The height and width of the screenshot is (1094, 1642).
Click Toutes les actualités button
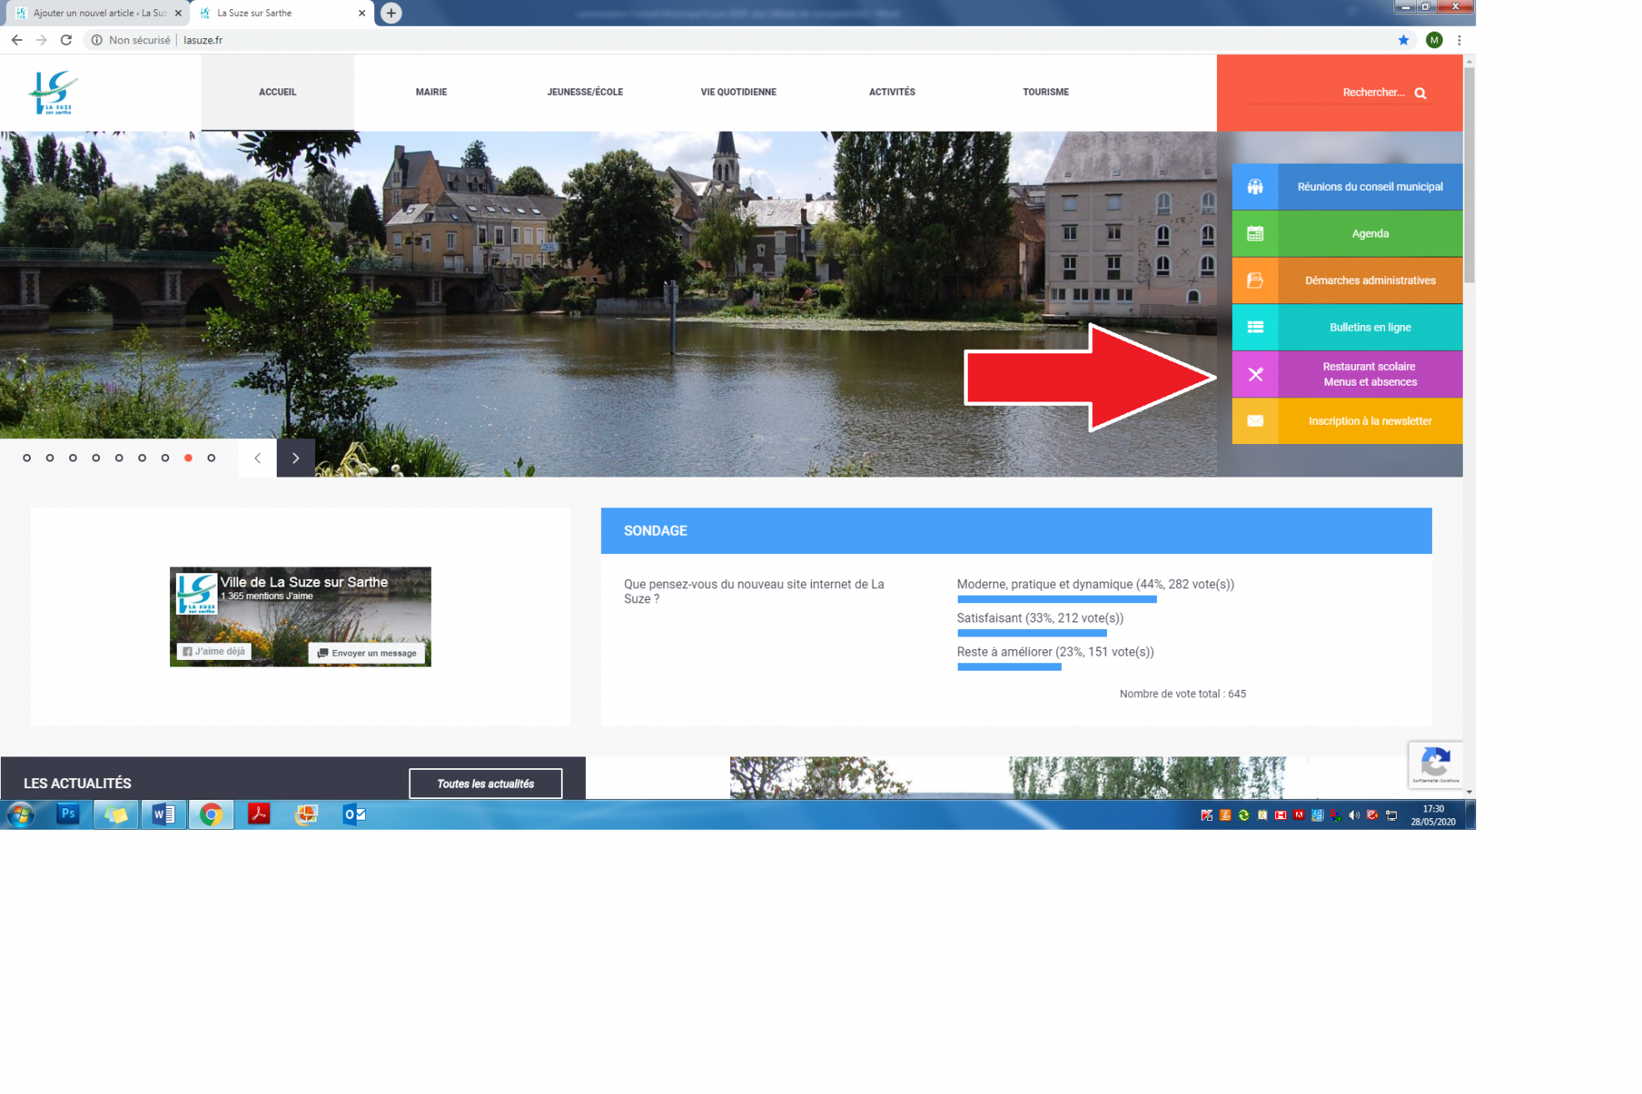click(x=485, y=784)
